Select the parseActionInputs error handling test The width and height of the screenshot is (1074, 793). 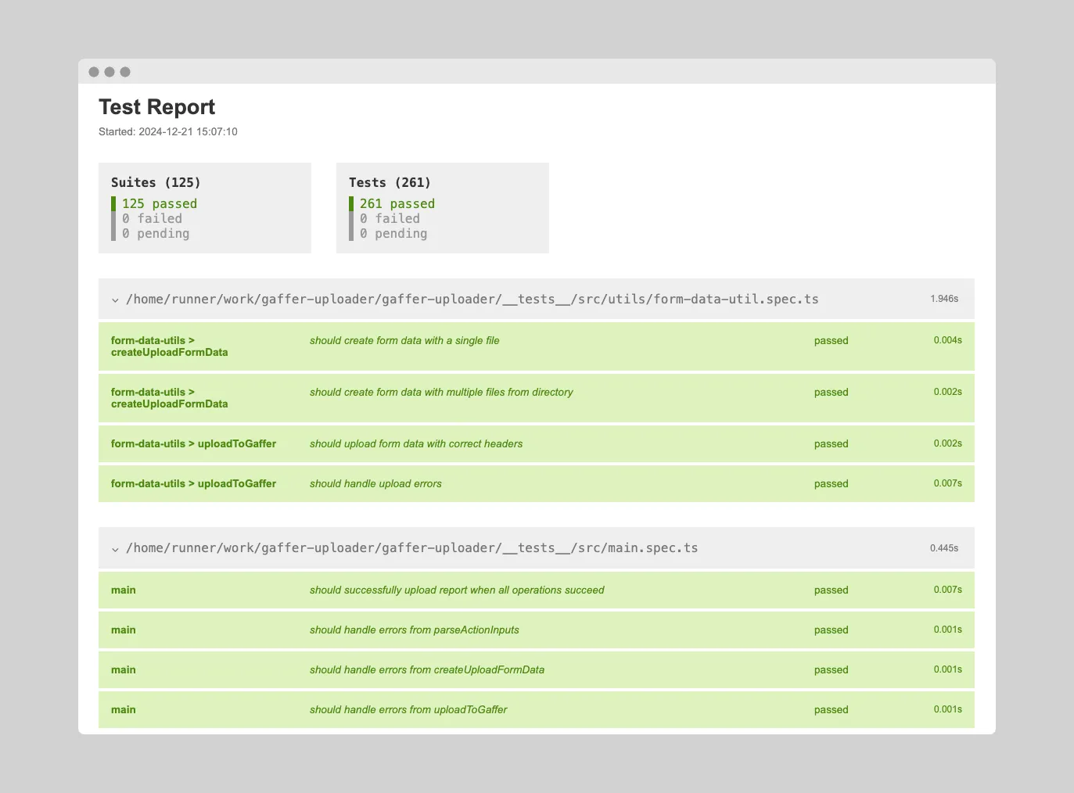(x=414, y=630)
